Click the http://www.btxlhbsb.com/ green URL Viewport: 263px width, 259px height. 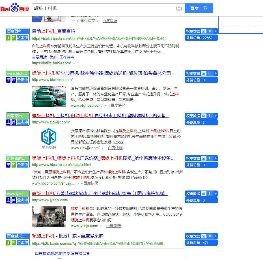tap(52, 80)
